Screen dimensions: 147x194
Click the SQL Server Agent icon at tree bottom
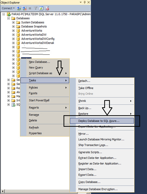(x=13, y=105)
